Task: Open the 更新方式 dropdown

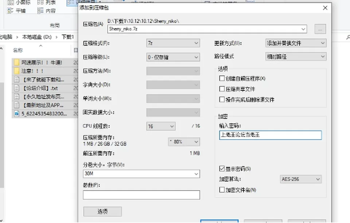Action: (x=296, y=43)
